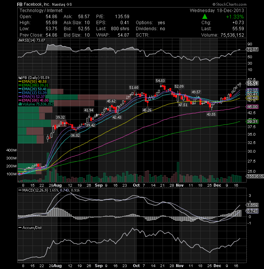Click the green up-arrow change indicator

(205, 17)
